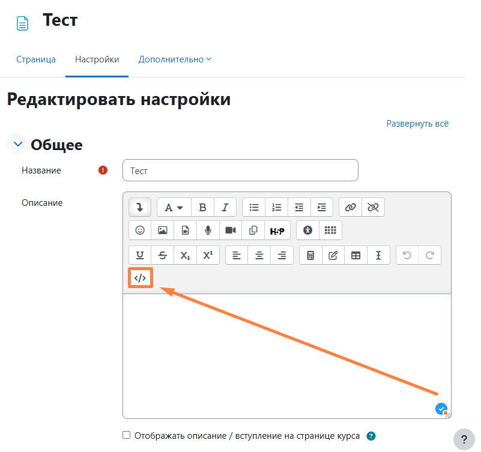Insert an emoji from the smiley icon

point(140,231)
